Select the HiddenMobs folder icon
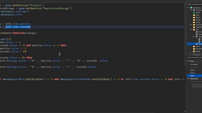 pos(194,27)
